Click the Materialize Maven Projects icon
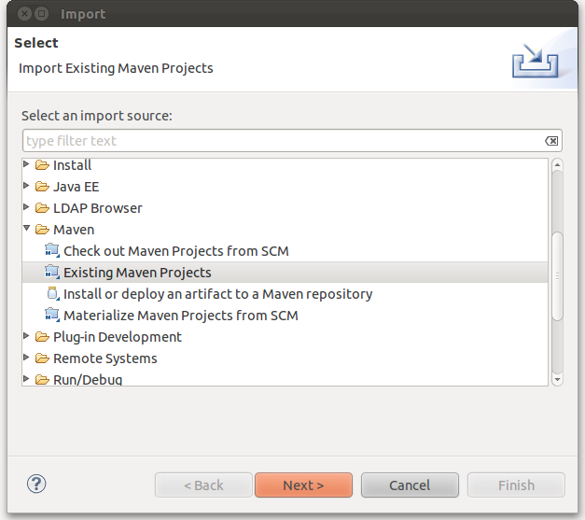The height and width of the screenshot is (520, 585). click(x=52, y=316)
